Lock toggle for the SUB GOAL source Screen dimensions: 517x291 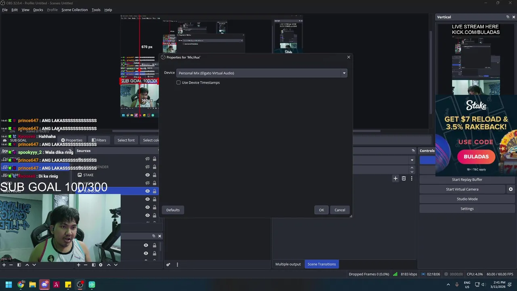(x=154, y=191)
